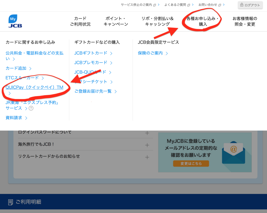Click ご利用明細 section title
The width and height of the screenshot is (267, 213).
click(x=28, y=202)
